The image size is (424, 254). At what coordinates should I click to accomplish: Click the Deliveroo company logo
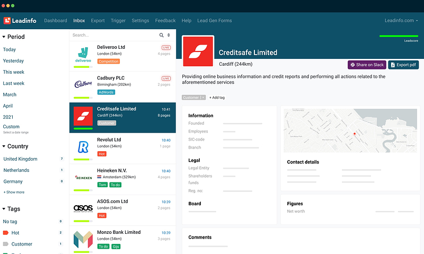click(83, 55)
